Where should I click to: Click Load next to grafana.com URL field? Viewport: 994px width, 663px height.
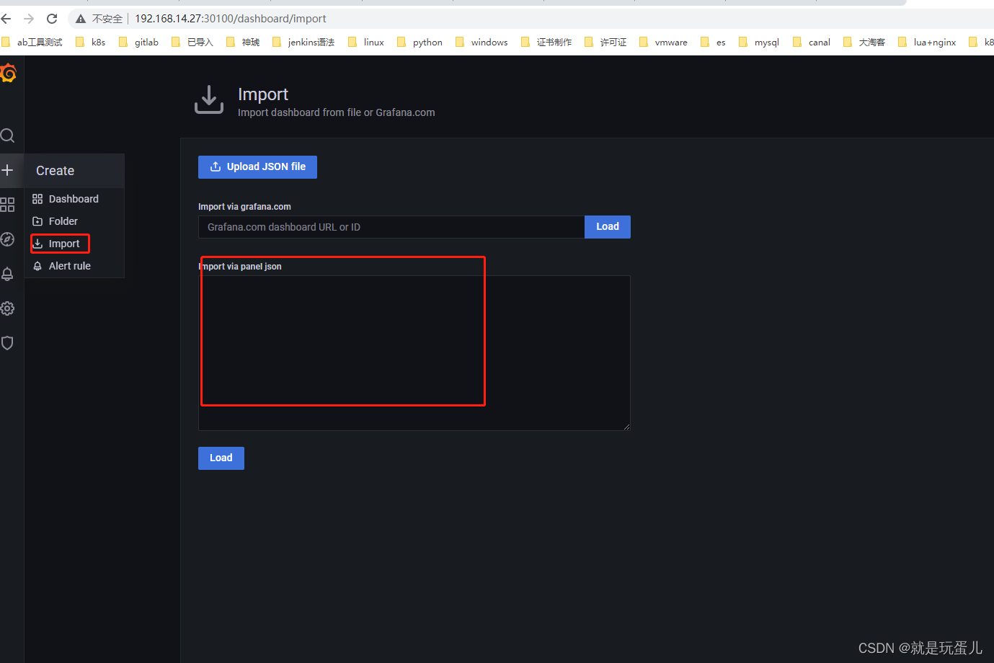point(608,226)
